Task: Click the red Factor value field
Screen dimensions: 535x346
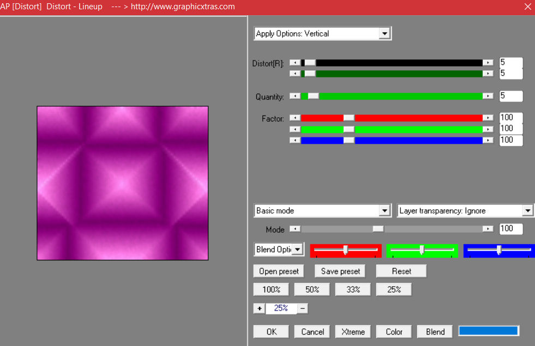Action: point(511,118)
